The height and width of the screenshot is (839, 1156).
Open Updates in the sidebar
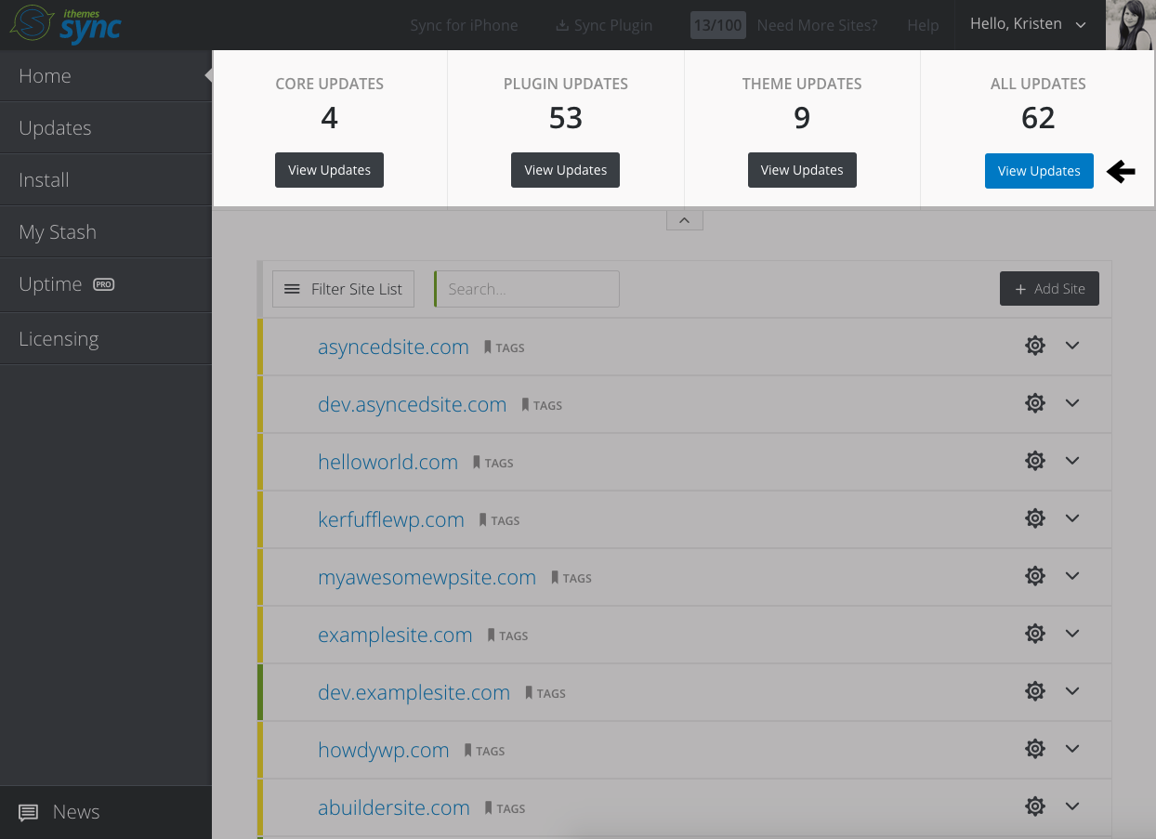[x=106, y=128]
